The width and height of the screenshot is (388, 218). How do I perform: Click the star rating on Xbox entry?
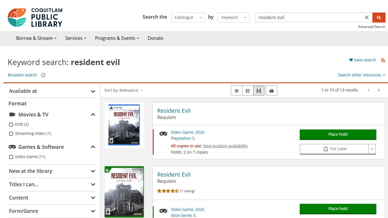coord(168,191)
